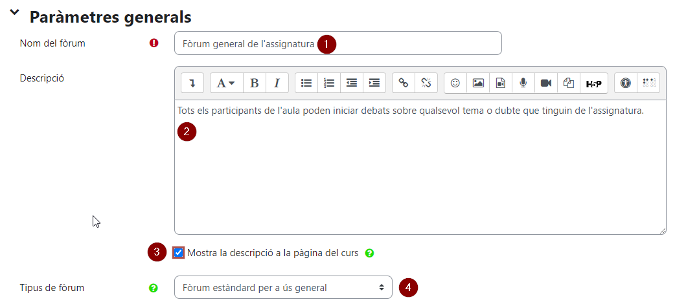Open the emoji picker icon
This screenshot has width=675, height=304.
(455, 83)
